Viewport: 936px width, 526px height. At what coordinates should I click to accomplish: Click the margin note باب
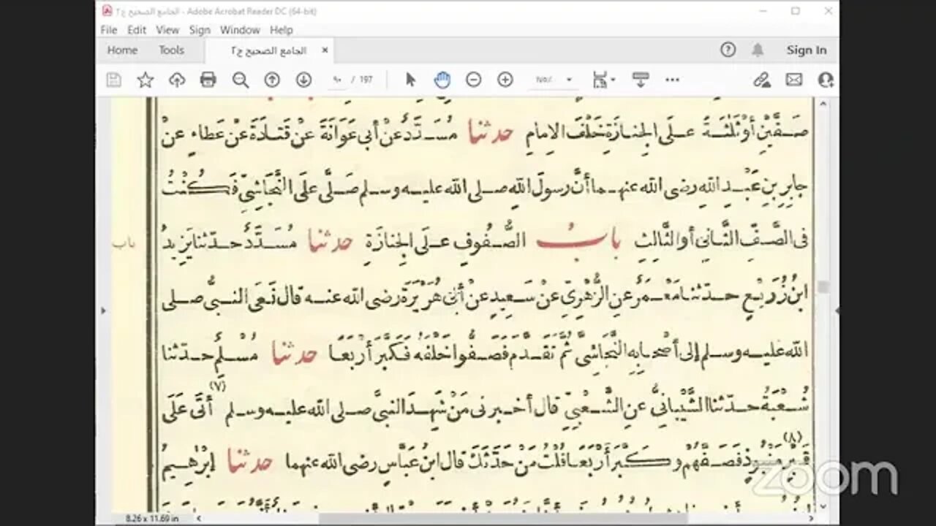pyautogui.click(x=124, y=243)
